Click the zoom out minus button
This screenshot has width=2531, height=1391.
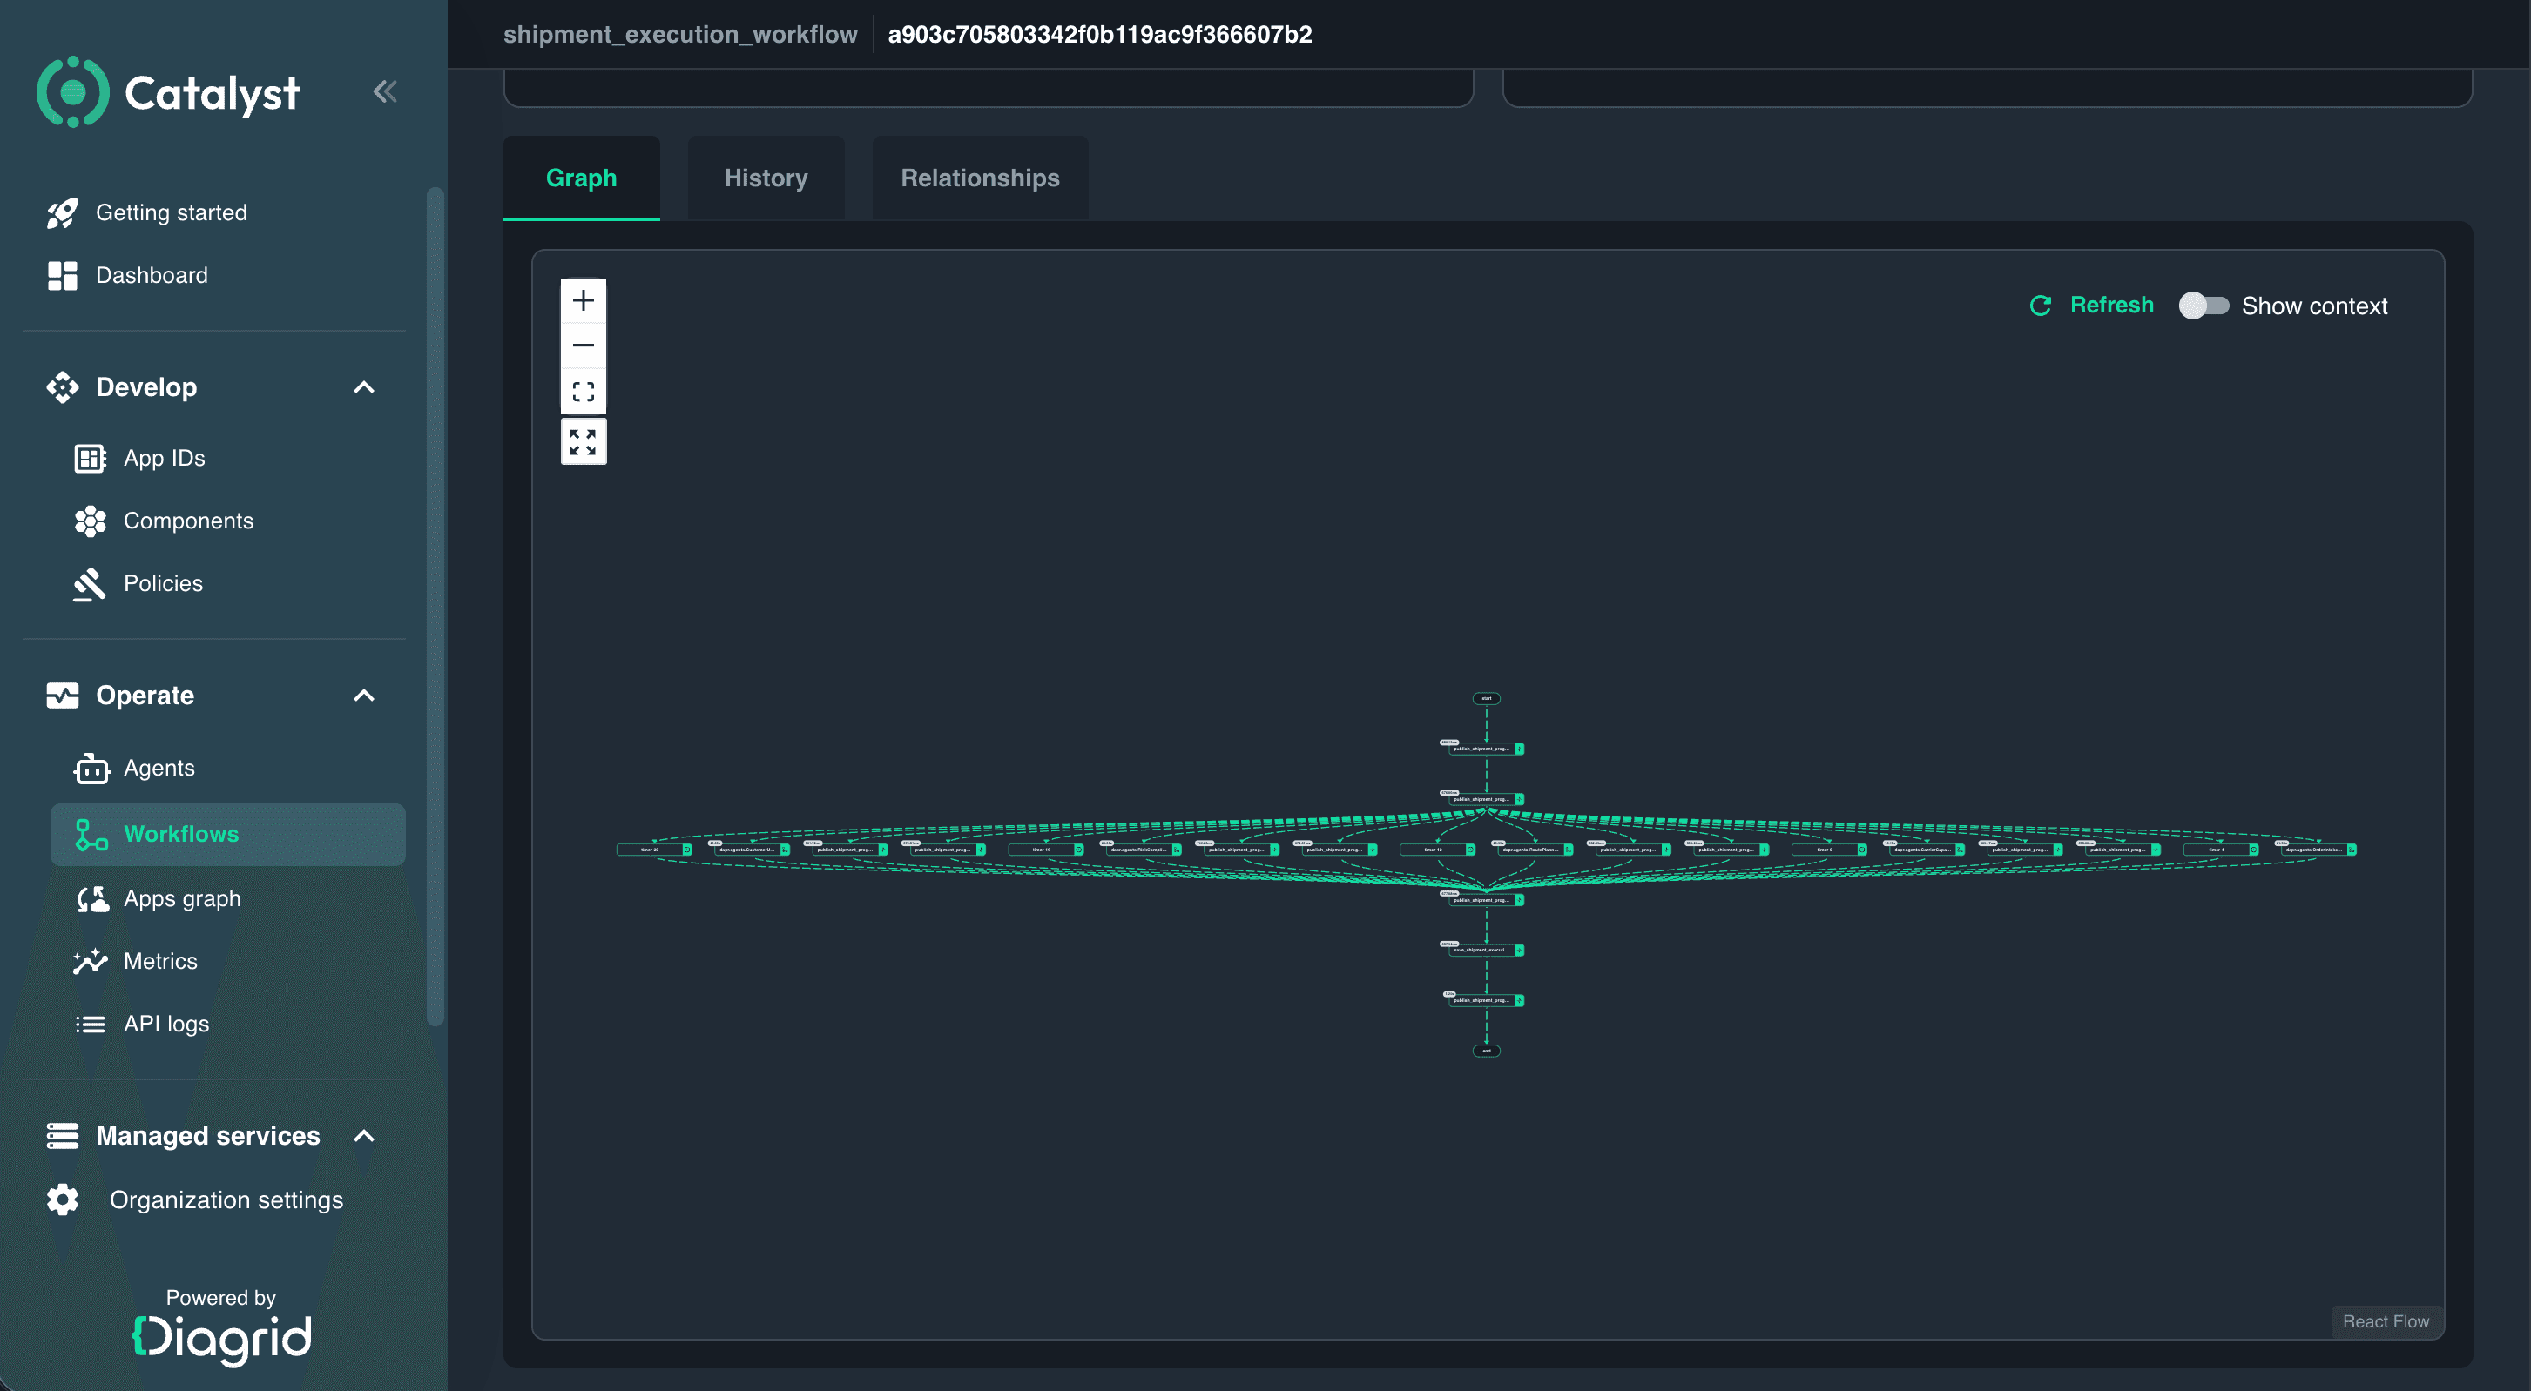coord(583,346)
